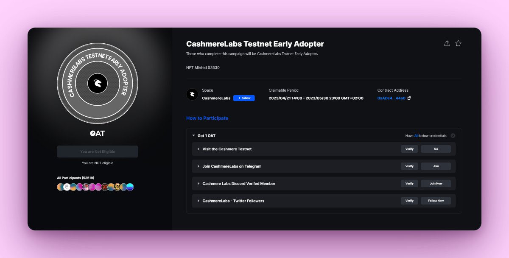Click Follow Now for the Twitter task
Image resolution: width=509 pixels, height=258 pixels.
pyautogui.click(x=436, y=201)
